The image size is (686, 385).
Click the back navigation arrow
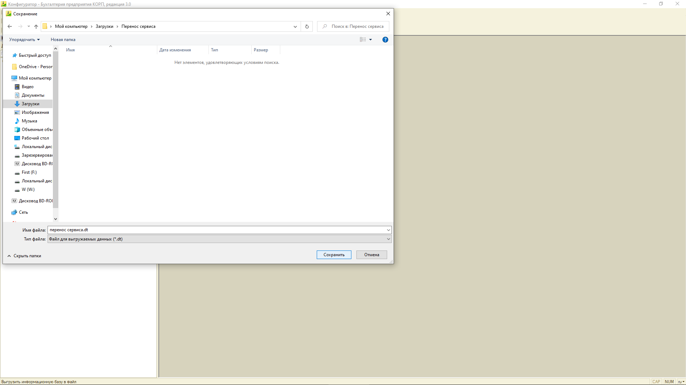coord(10,26)
